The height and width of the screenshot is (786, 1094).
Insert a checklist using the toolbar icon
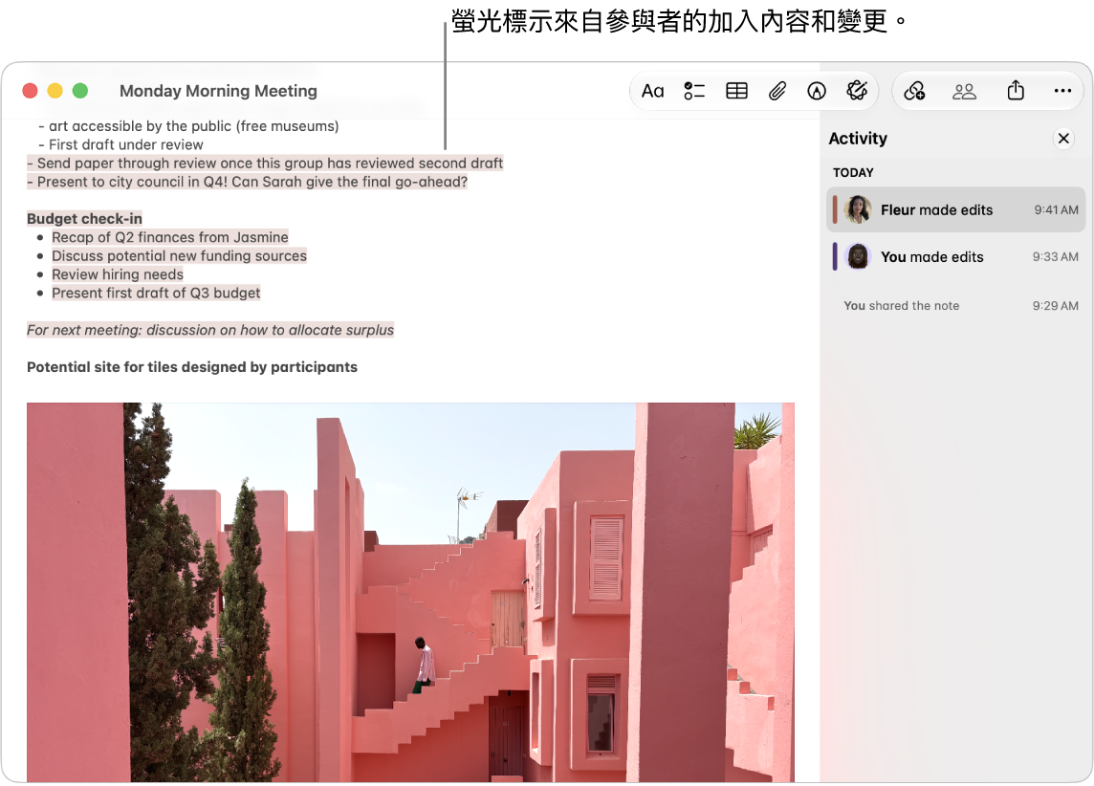click(694, 92)
